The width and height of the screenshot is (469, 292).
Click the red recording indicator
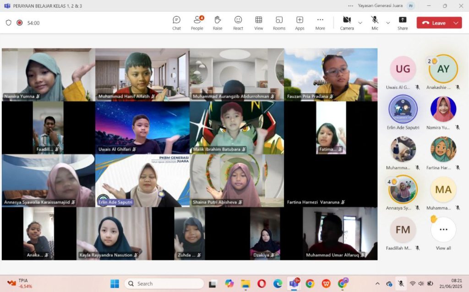point(19,23)
